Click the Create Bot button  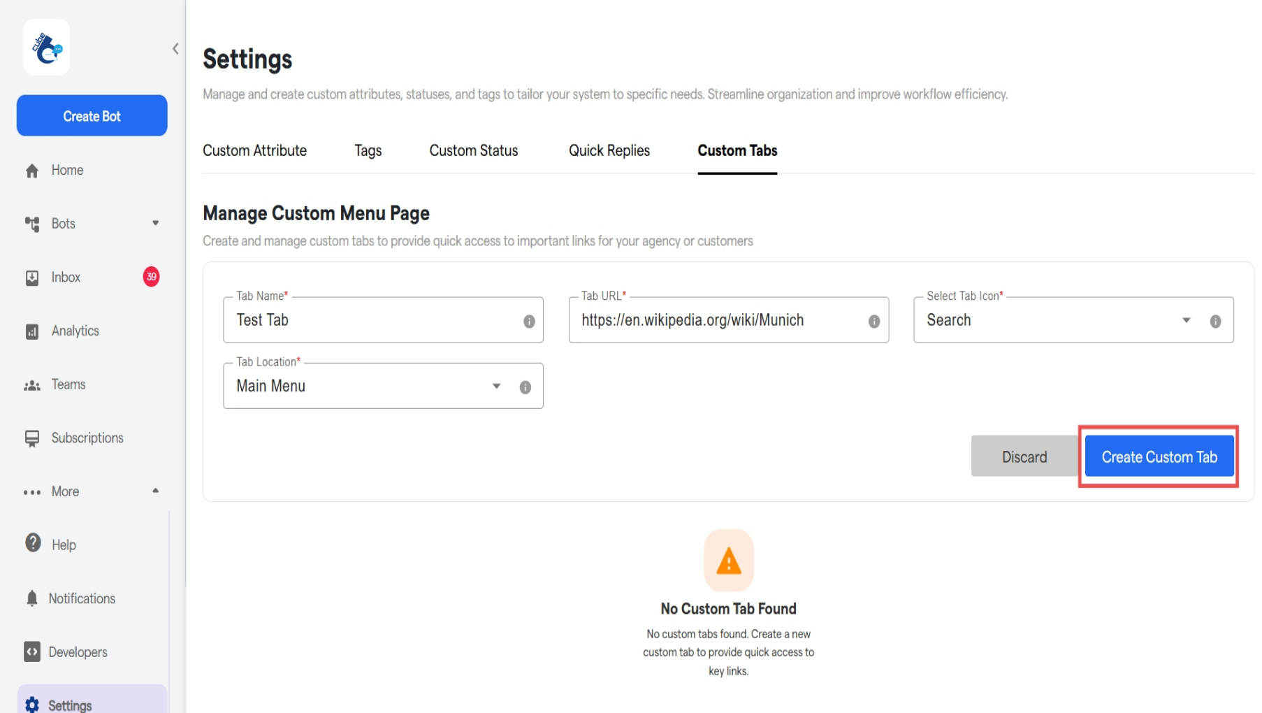(x=92, y=116)
